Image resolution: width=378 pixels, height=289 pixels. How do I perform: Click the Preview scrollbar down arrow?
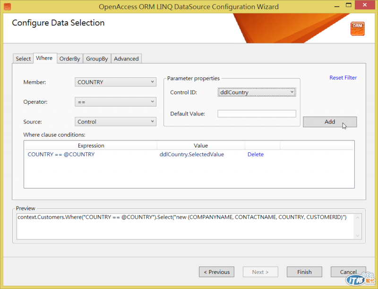pos(358,236)
